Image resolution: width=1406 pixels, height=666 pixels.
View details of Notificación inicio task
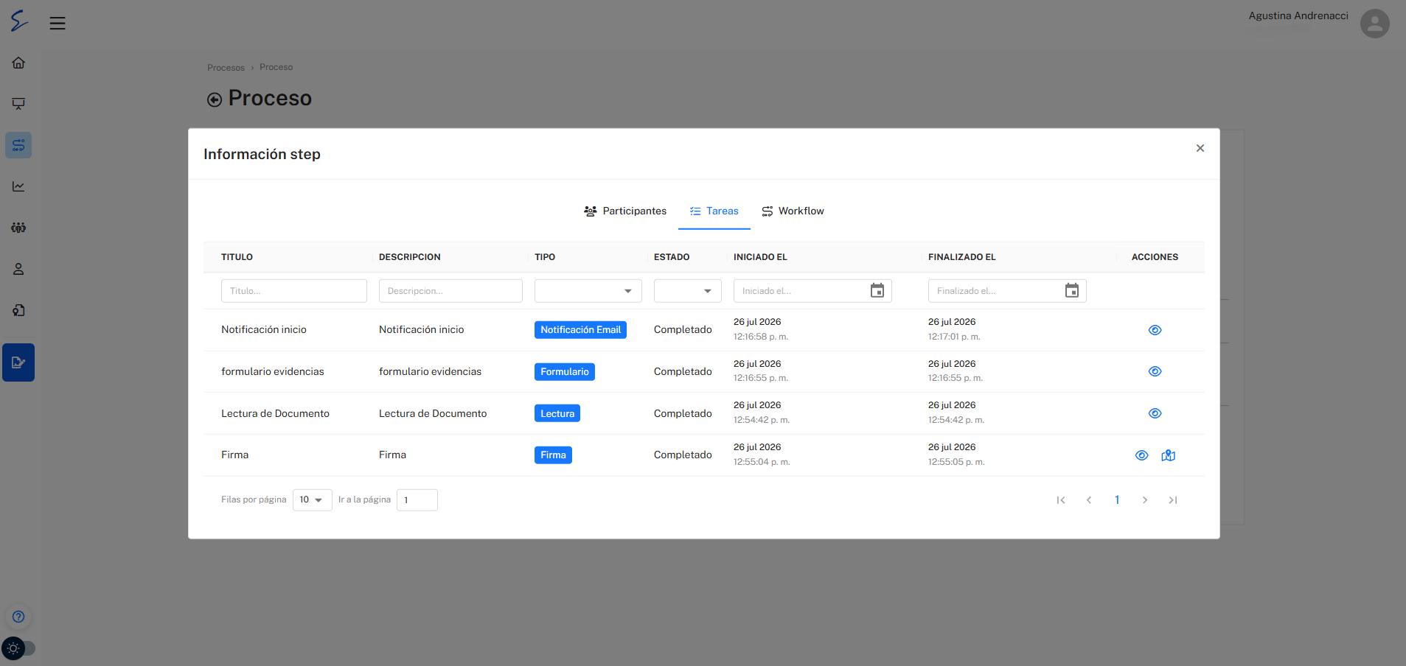(x=1155, y=330)
